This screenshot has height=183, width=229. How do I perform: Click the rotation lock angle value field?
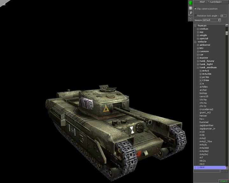223,15
